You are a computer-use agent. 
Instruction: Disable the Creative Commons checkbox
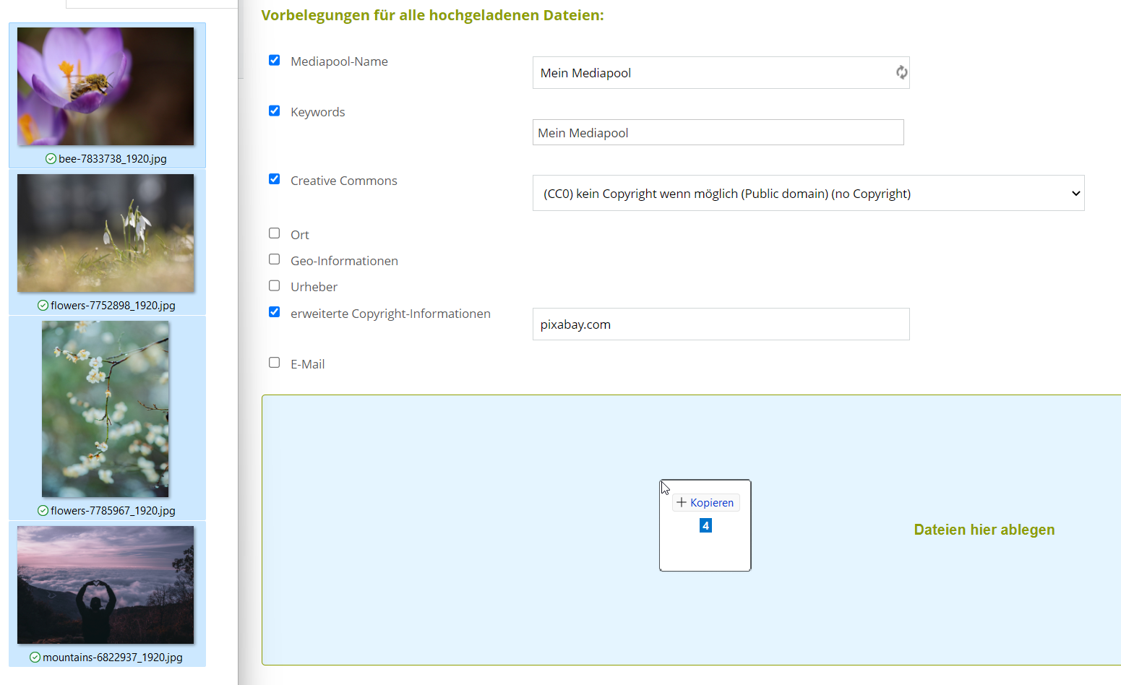(x=274, y=179)
